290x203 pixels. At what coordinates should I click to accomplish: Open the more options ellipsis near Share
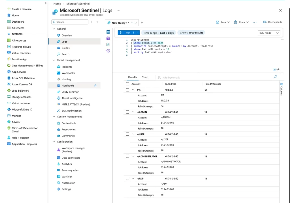pos(255,22)
